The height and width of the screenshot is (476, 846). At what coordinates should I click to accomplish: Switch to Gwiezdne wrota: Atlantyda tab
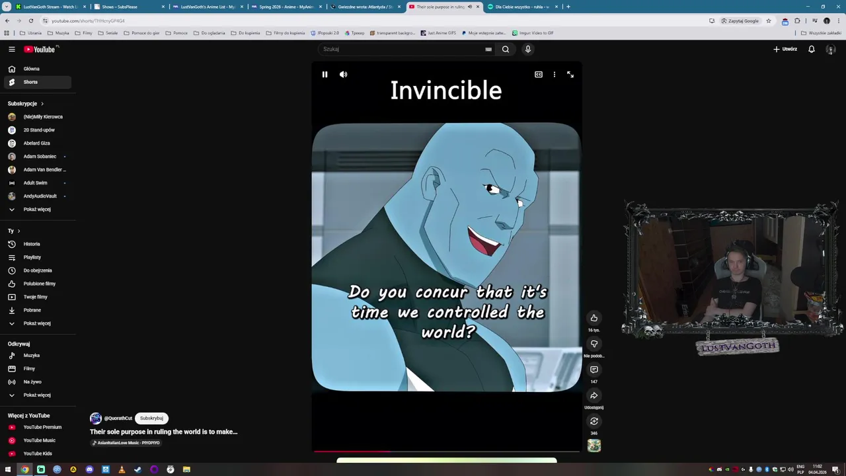tap(365, 7)
